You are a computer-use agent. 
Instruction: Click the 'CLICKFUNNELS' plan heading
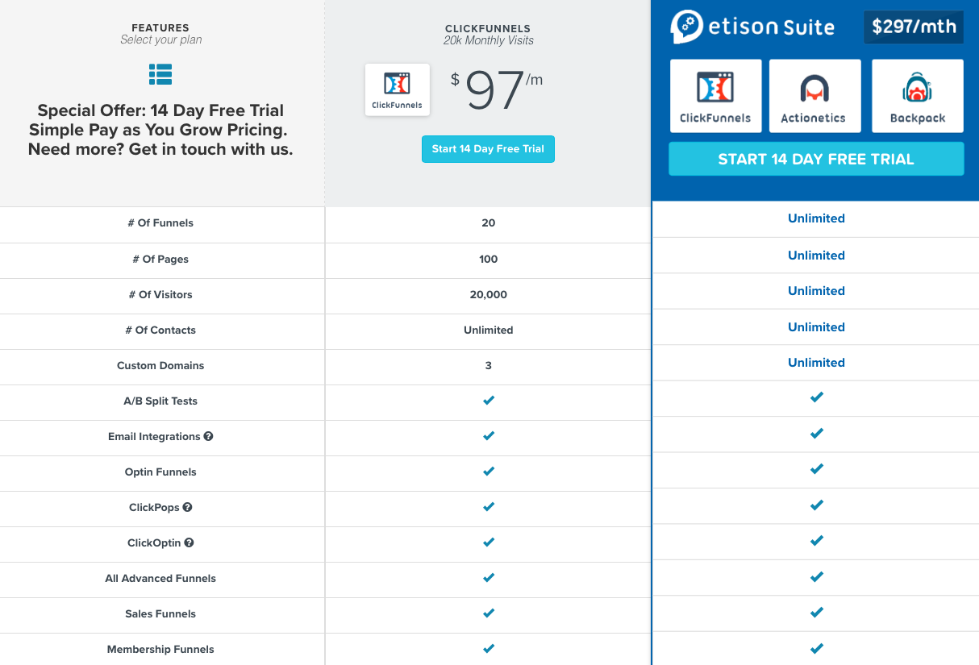pos(488,28)
